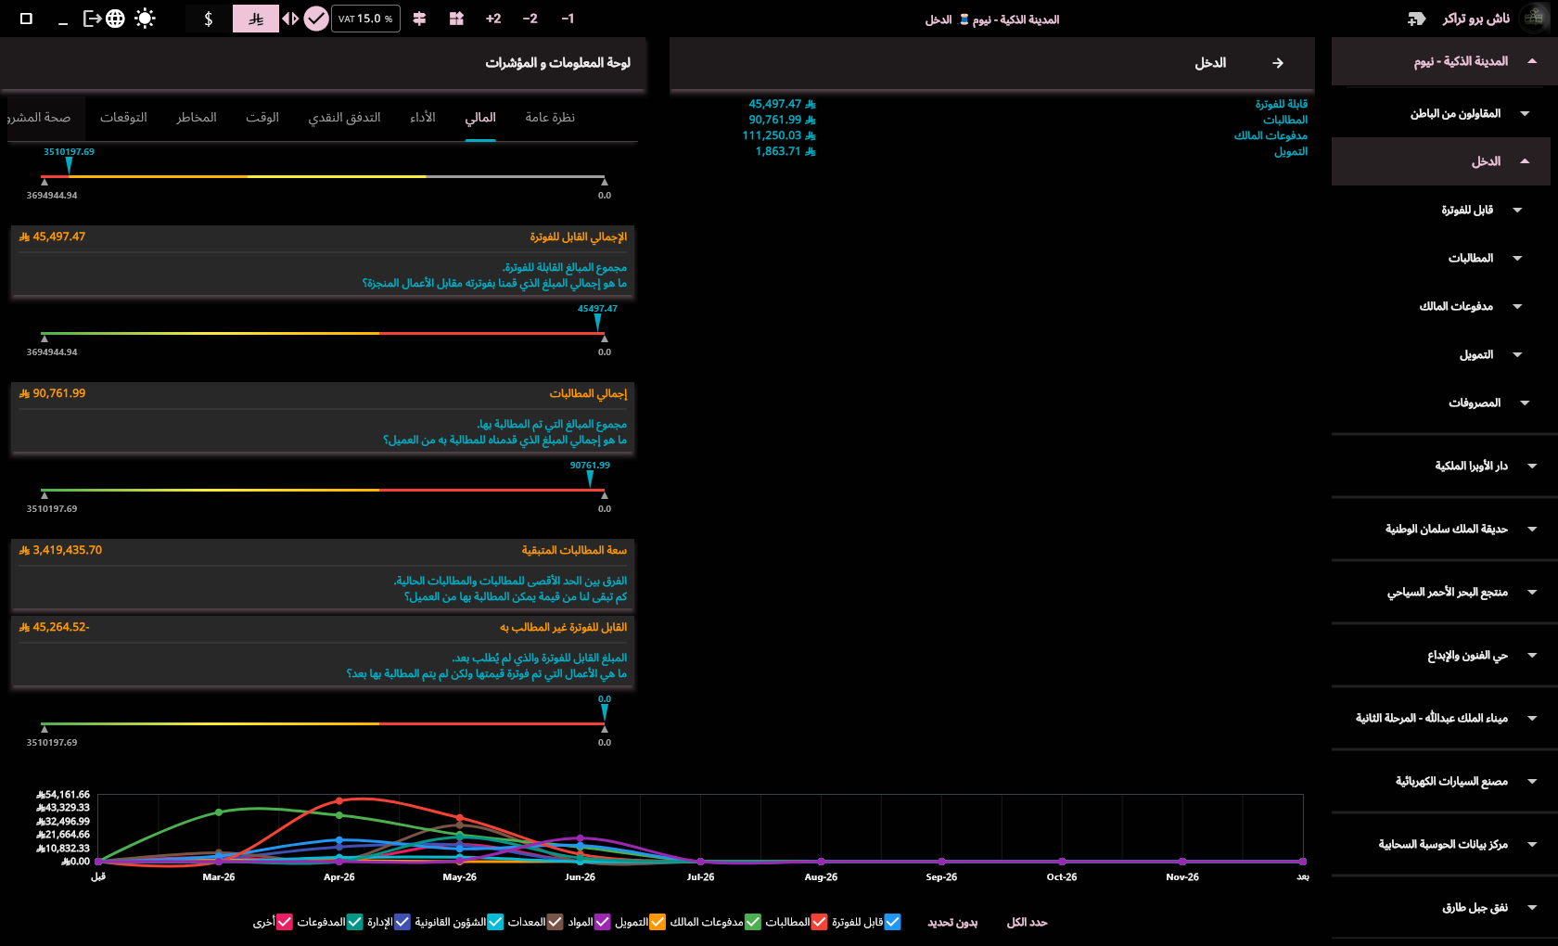Expand the دار الأوبرا الملكية project
The width and height of the screenshot is (1558, 946).
tap(1532, 467)
